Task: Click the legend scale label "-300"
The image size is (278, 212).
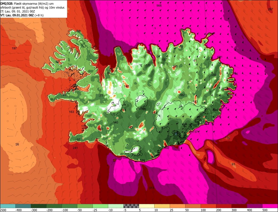Action: pyautogui.click(x=34, y=210)
